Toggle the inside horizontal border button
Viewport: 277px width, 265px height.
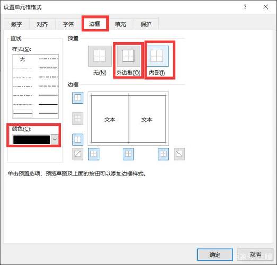pyautogui.click(x=77, y=118)
